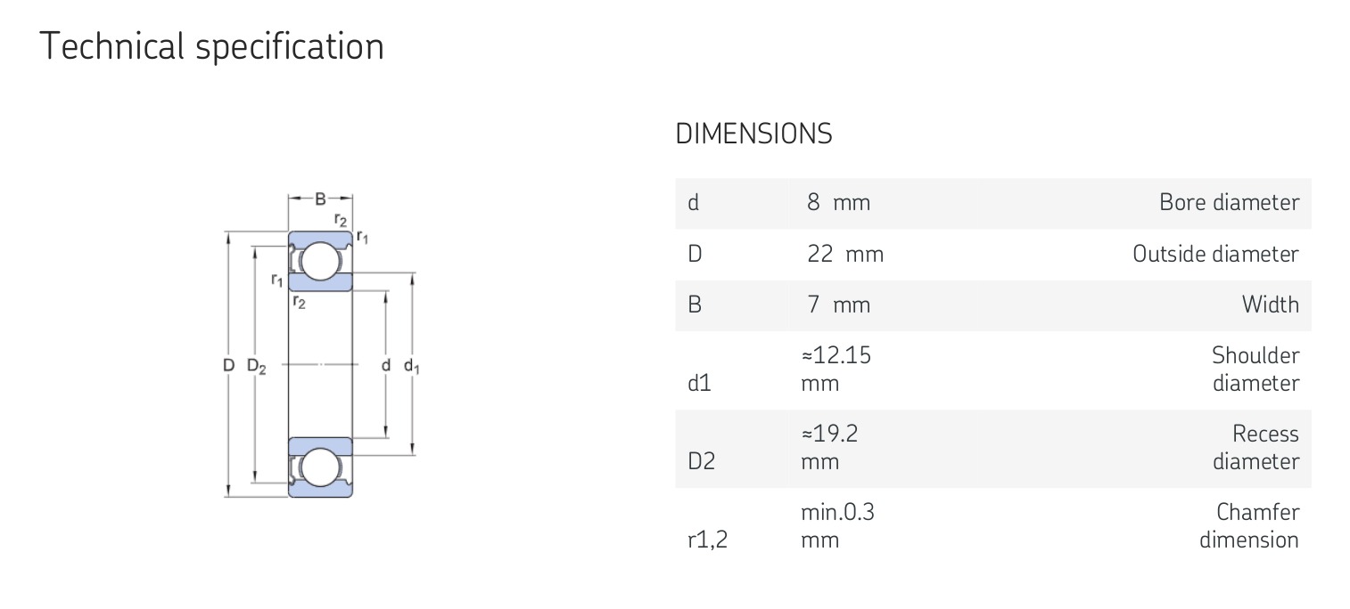
Task: Click the "Shoulder diameter" description text
Action: pyautogui.click(x=1255, y=369)
